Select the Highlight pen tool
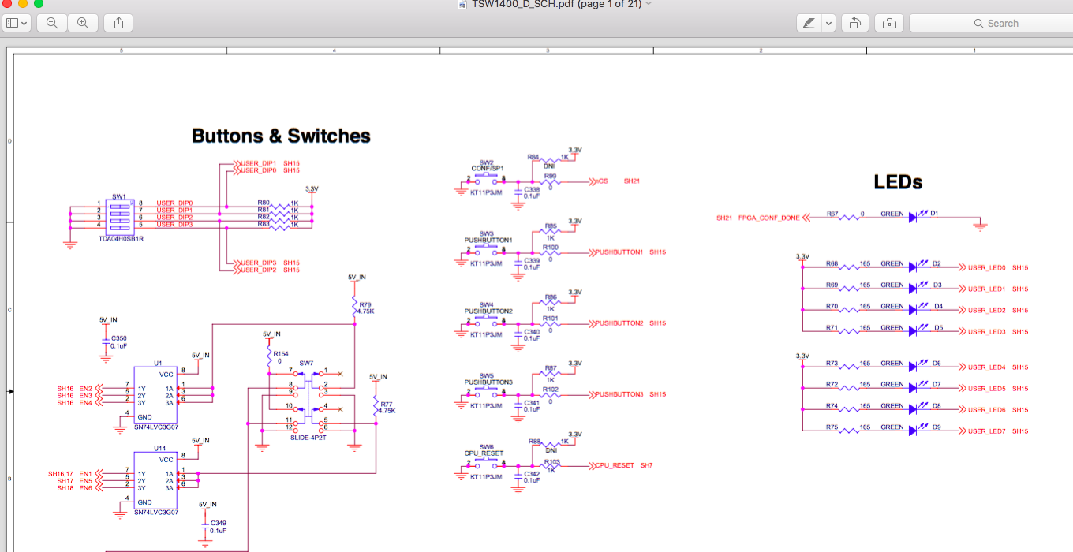 coord(809,23)
